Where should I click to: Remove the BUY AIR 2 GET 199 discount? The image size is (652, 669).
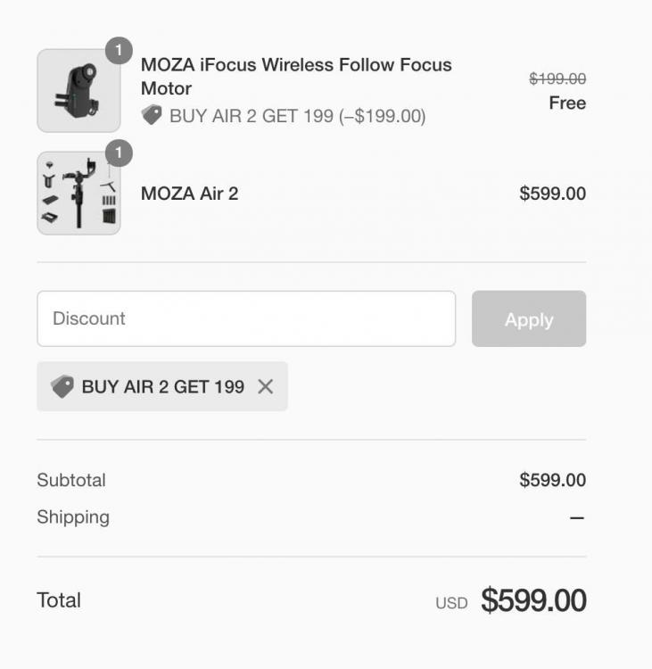(x=265, y=386)
